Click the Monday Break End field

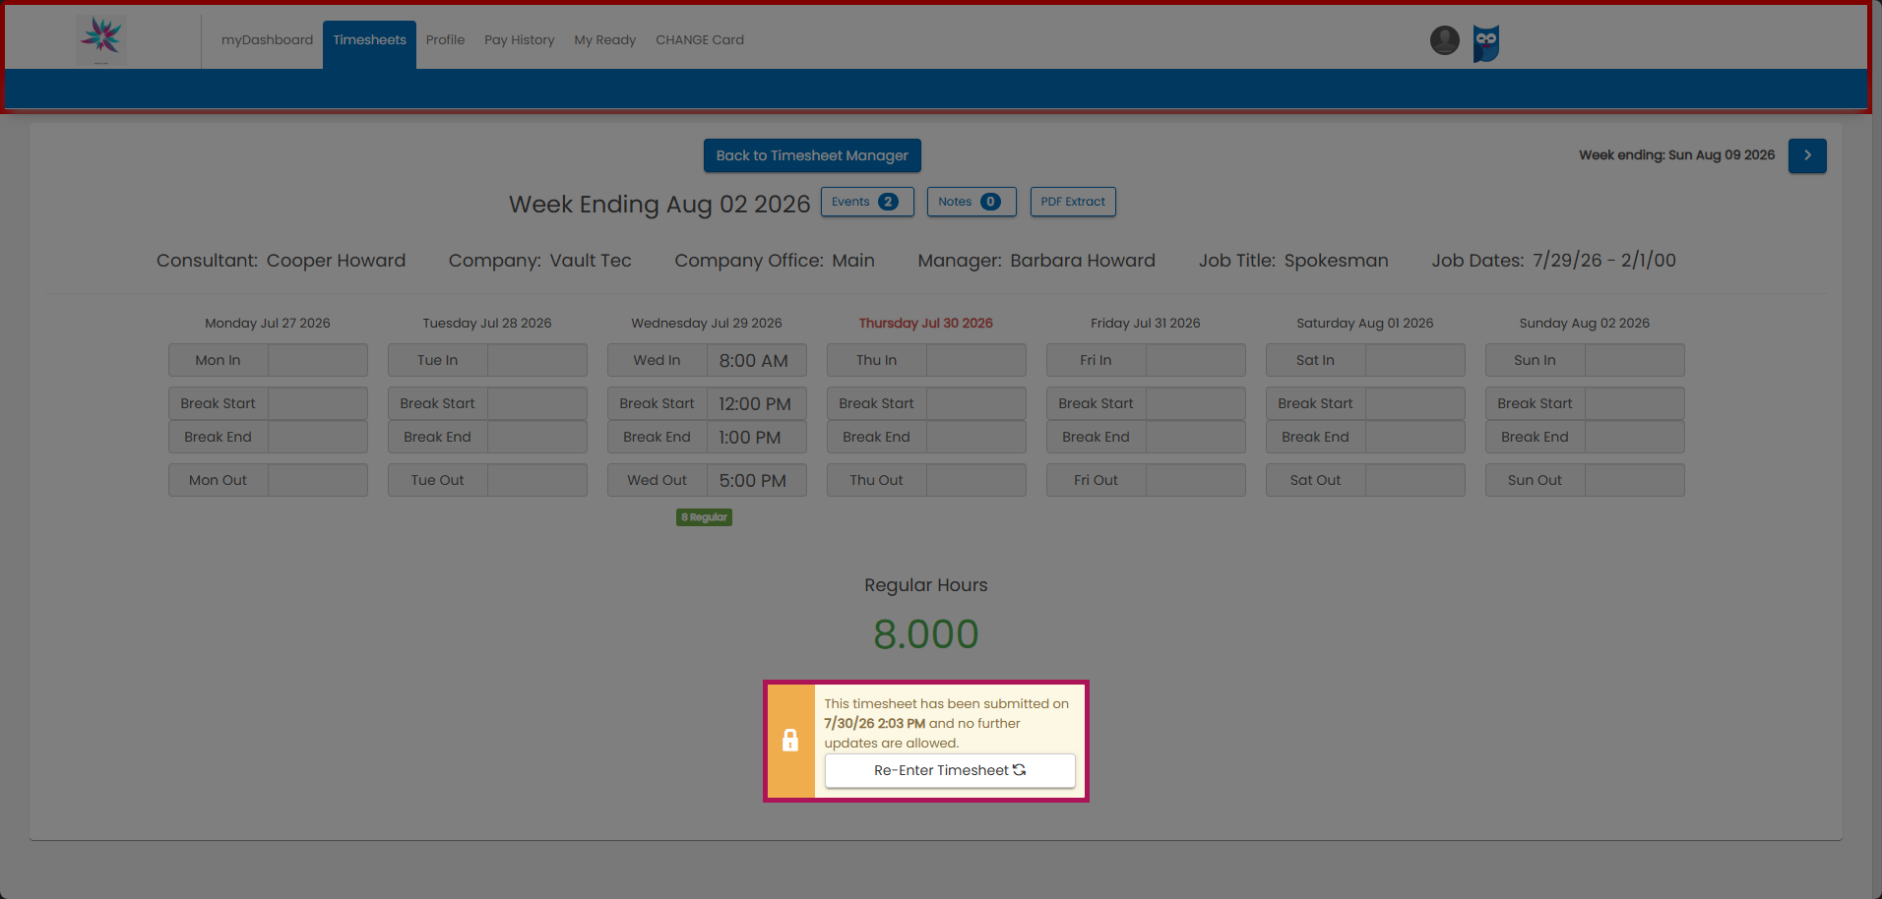[x=317, y=437]
